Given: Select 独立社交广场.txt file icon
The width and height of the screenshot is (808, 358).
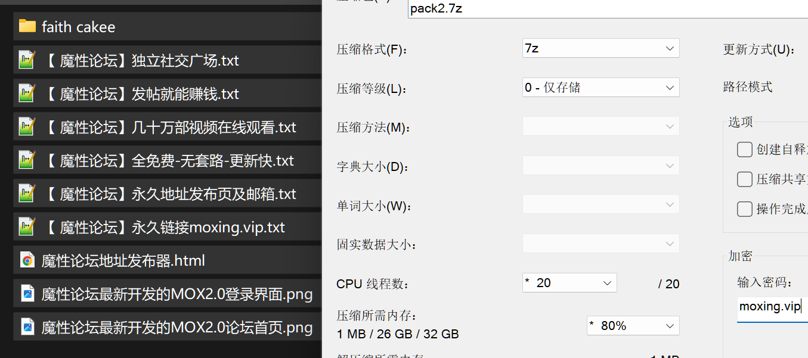Looking at the screenshot, I should coord(27,60).
